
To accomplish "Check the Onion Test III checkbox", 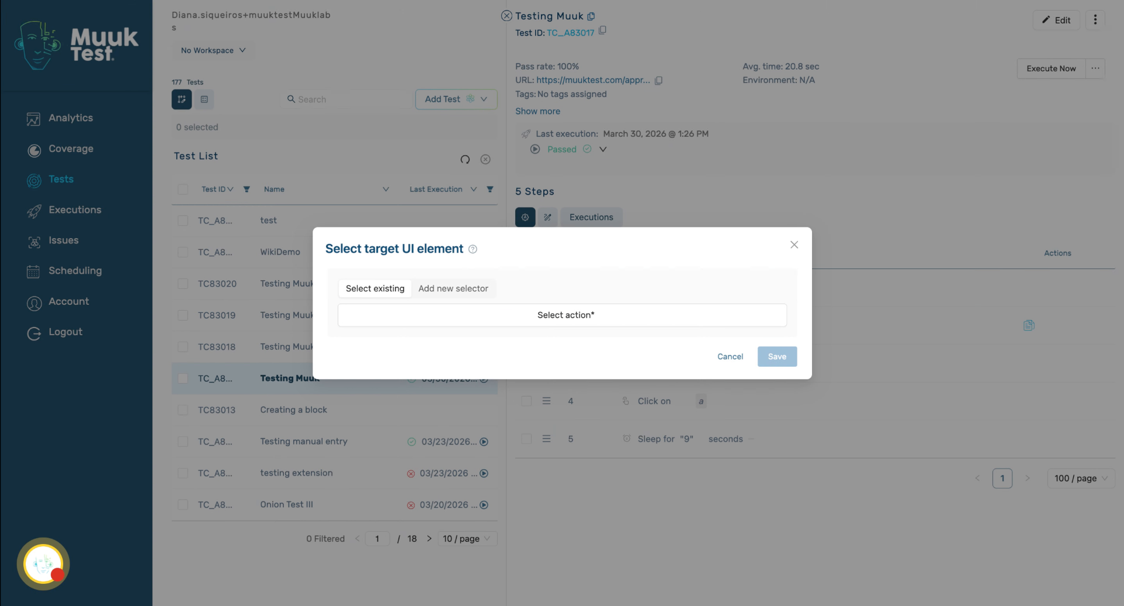I will pyautogui.click(x=183, y=505).
